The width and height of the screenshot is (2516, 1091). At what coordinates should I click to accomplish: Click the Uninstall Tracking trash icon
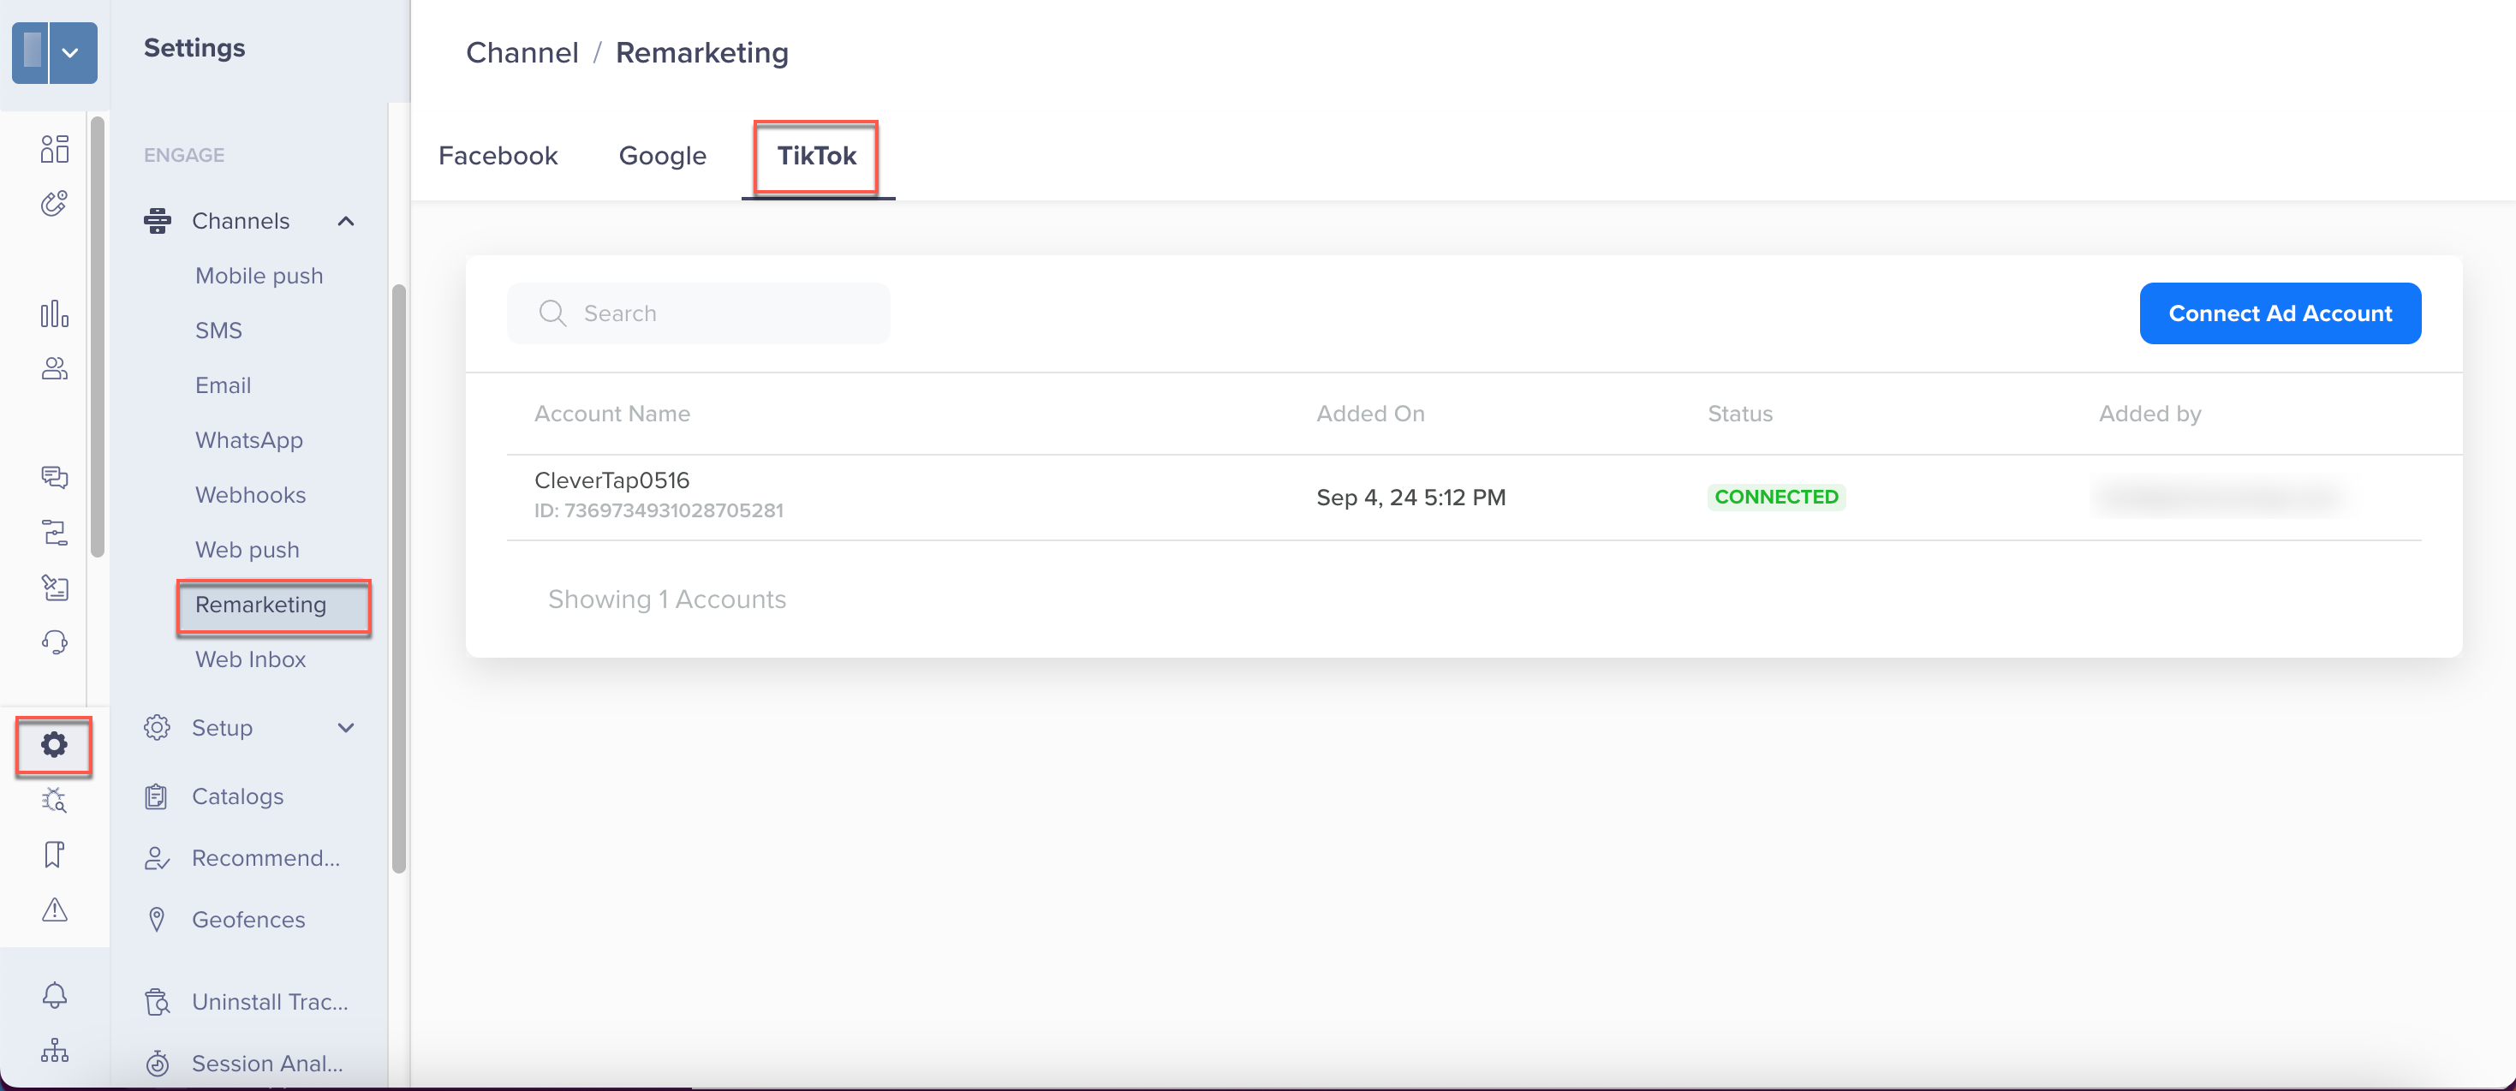(x=158, y=1002)
